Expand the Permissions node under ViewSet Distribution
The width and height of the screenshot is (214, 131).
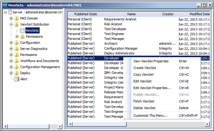pyautogui.click(x=17, y=37)
